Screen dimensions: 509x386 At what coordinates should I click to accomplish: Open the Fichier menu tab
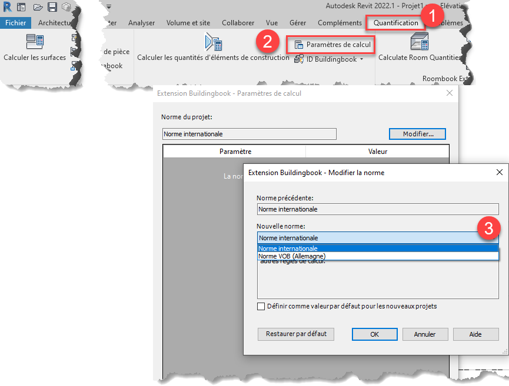coord(16,23)
